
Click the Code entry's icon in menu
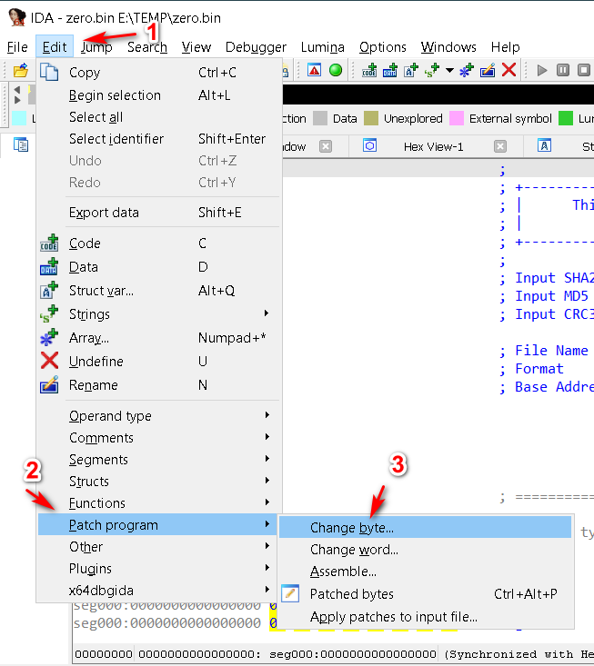tap(49, 243)
